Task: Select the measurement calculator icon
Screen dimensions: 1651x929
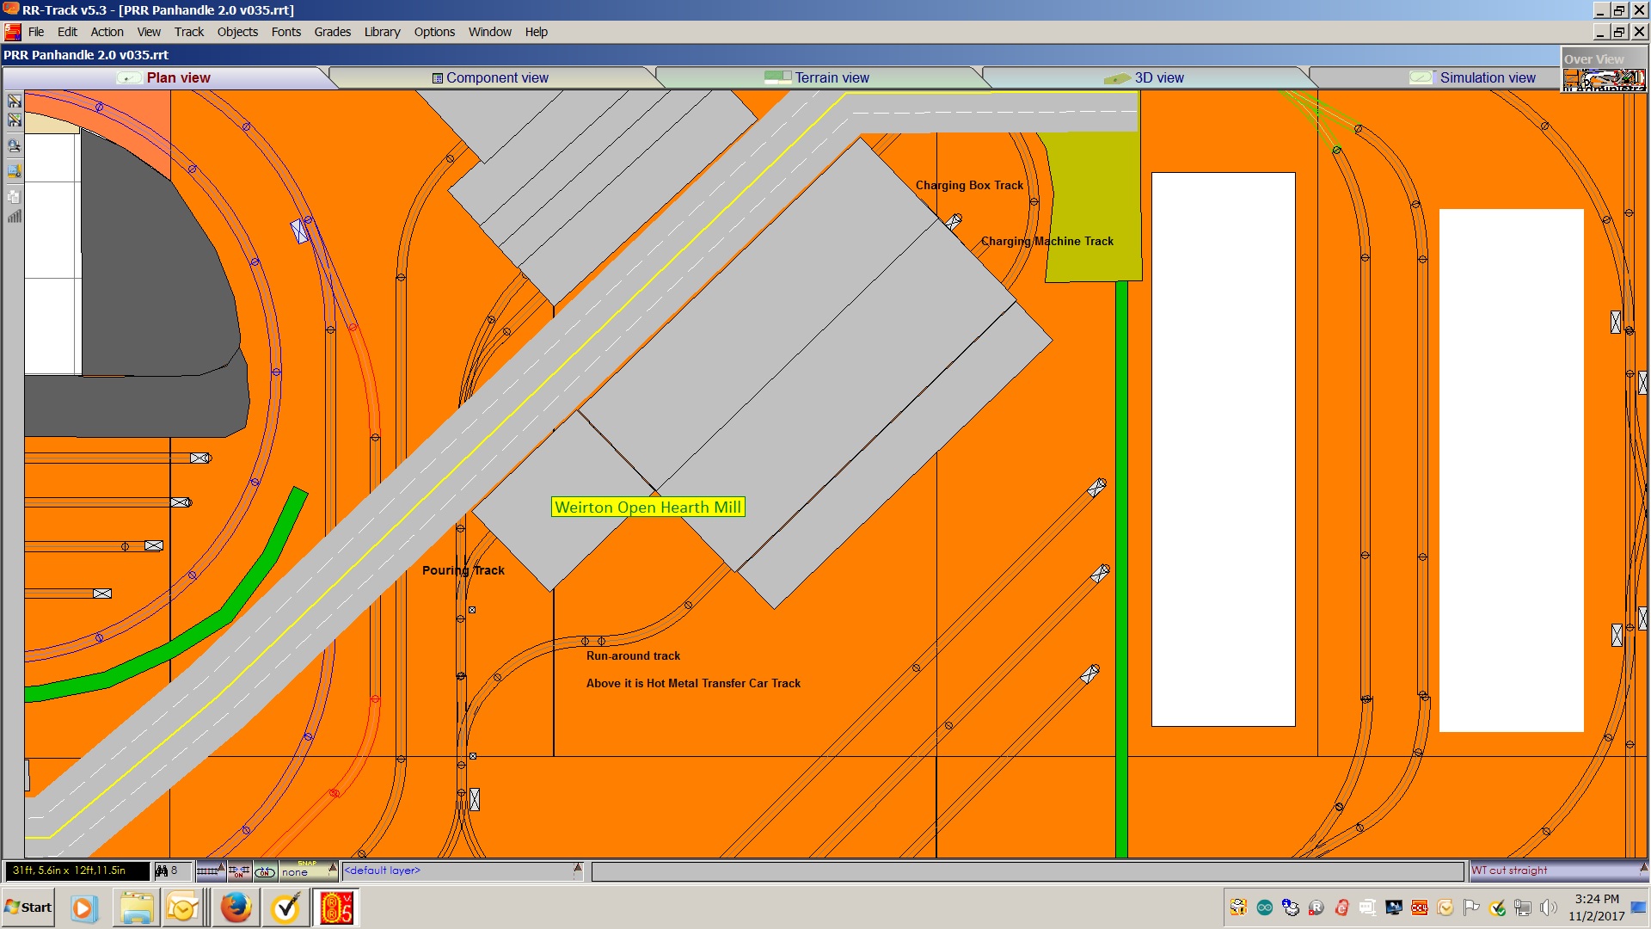Action: point(15,172)
